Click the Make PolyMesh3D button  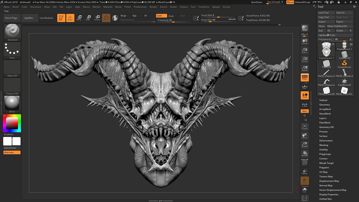(339, 26)
